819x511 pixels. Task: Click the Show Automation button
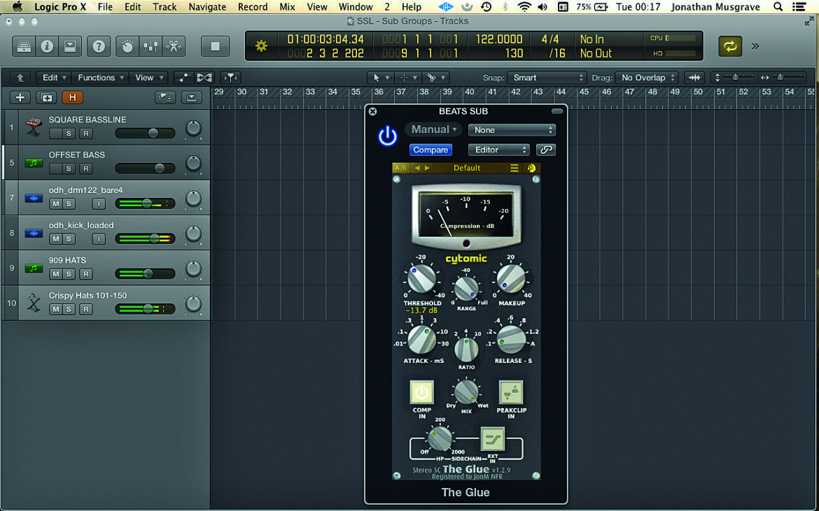coord(183,78)
